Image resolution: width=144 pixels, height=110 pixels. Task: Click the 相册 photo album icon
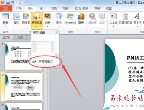click(x=48, y=16)
